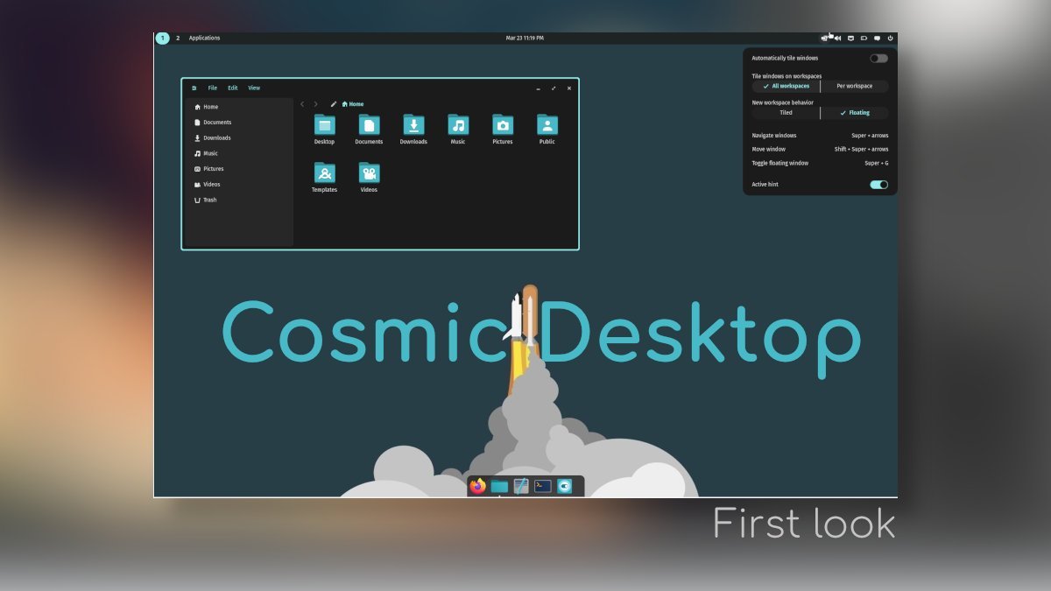
Task: Go to Home in the Files sidebar
Action: point(239,107)
